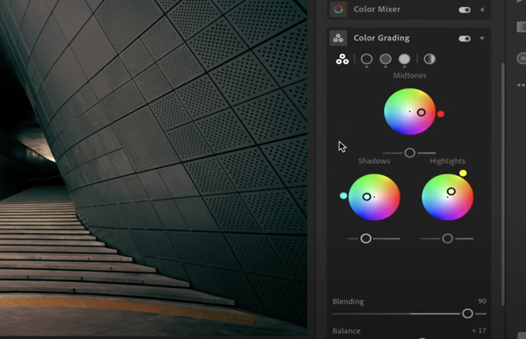Click the Balance value +17
Viewport: 526px width, 339px height.
[479, 330]
